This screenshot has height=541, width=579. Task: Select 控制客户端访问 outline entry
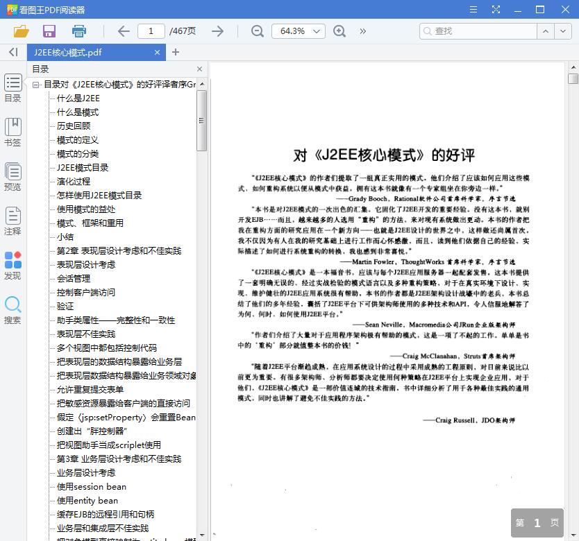(x=86, y=292)
